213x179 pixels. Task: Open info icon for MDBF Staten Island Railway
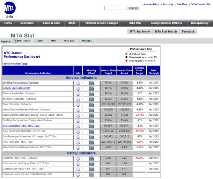[x=78, y=115]
